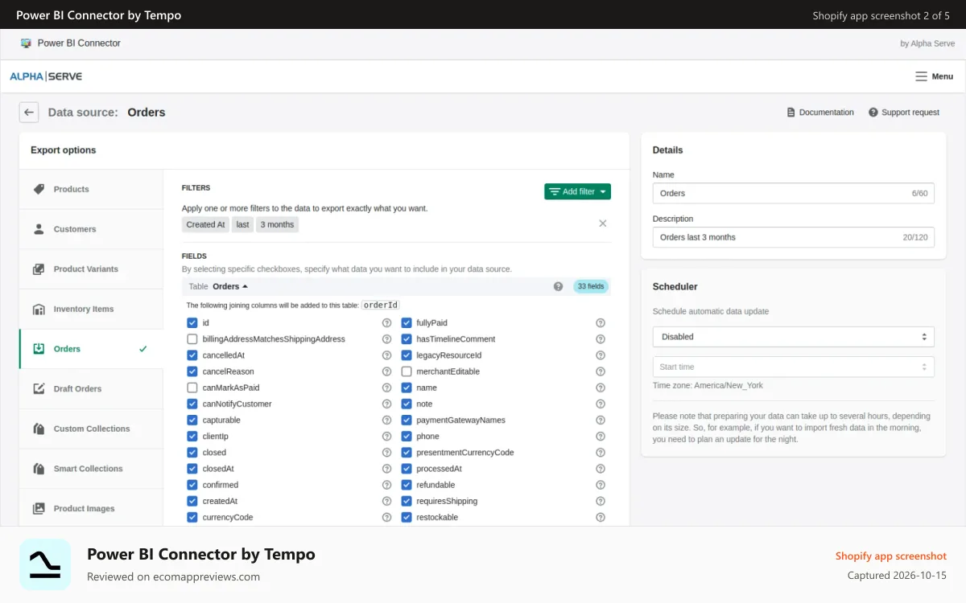Image resolution: width=966 pixels, height=603 pixels.
Task: Check the merchantEditable checkbox
Action: tap(407, 371)
